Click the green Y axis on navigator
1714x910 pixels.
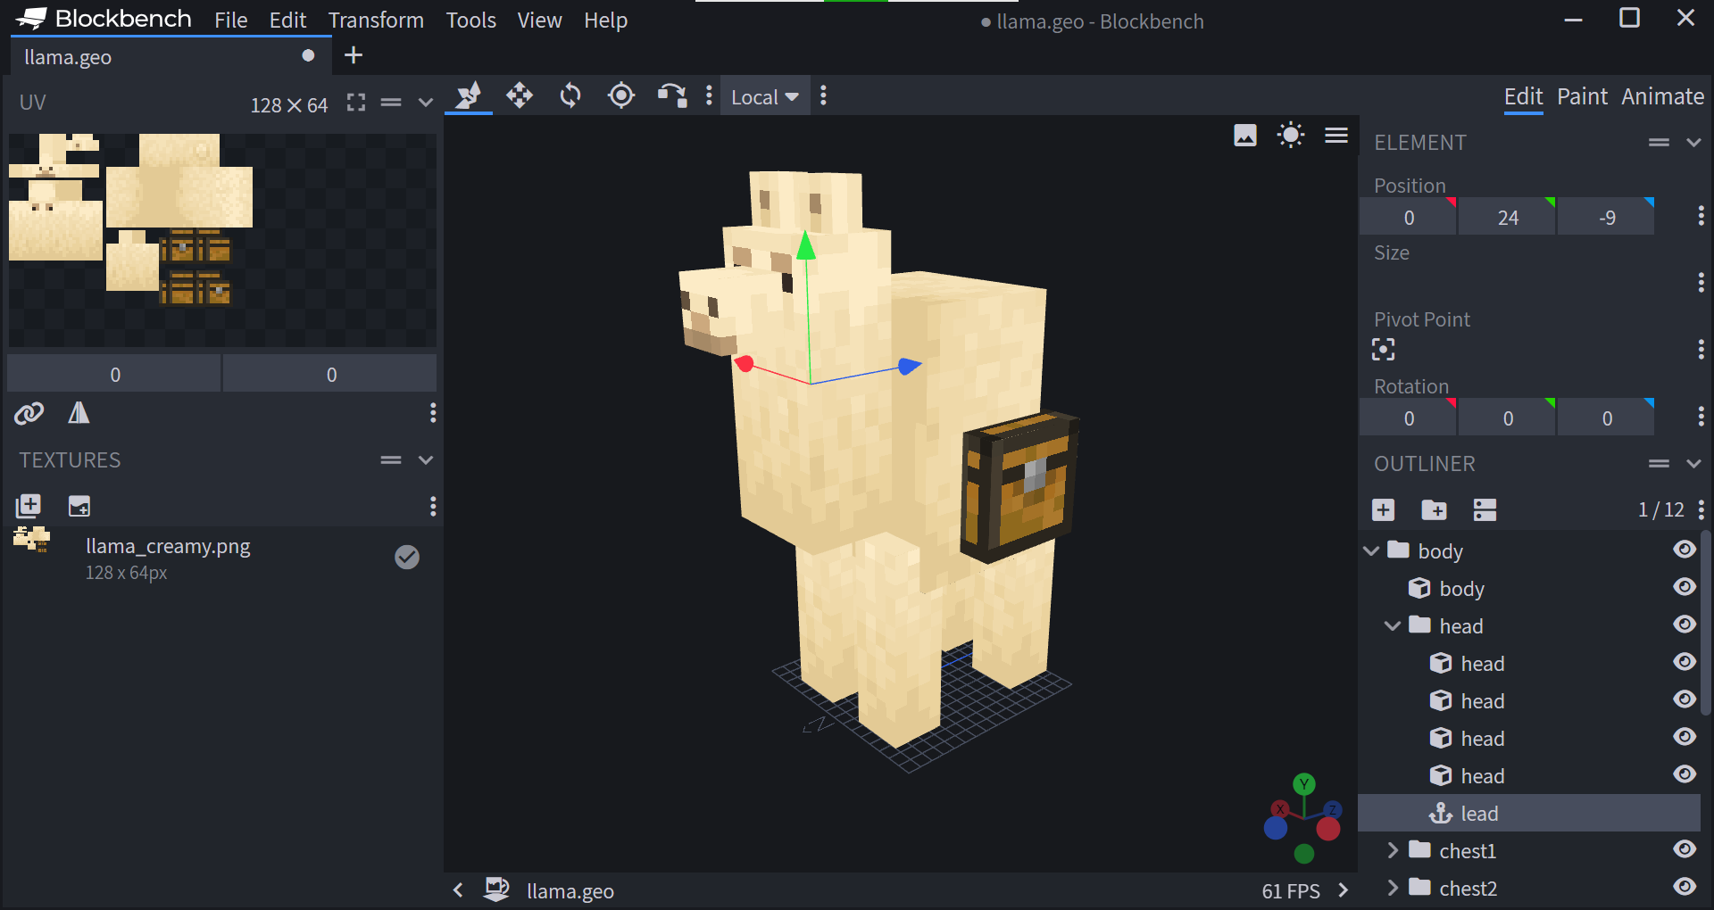[1304, 784]
